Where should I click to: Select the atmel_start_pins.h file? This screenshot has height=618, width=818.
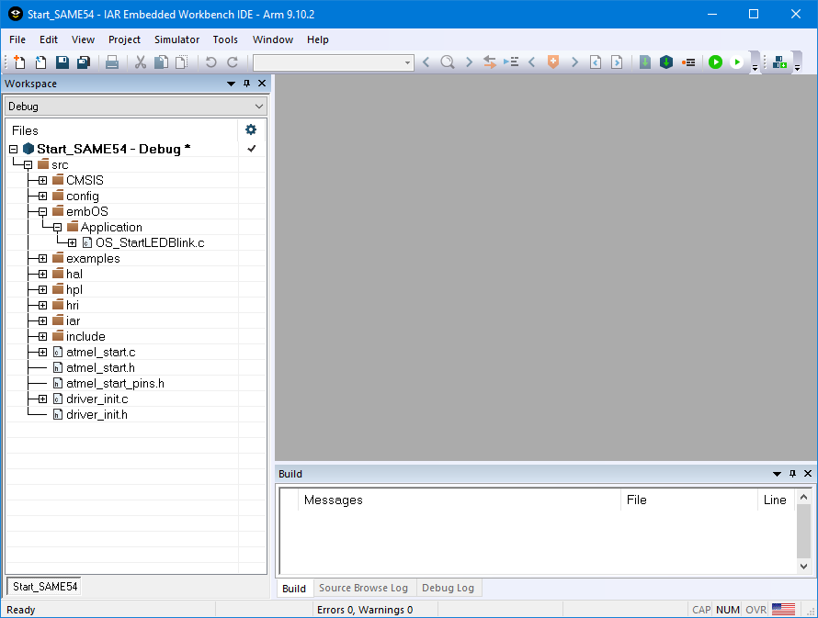(115, 383)
